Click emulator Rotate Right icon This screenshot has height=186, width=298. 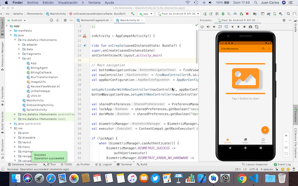pyautogui.click(x=226, y=27)
